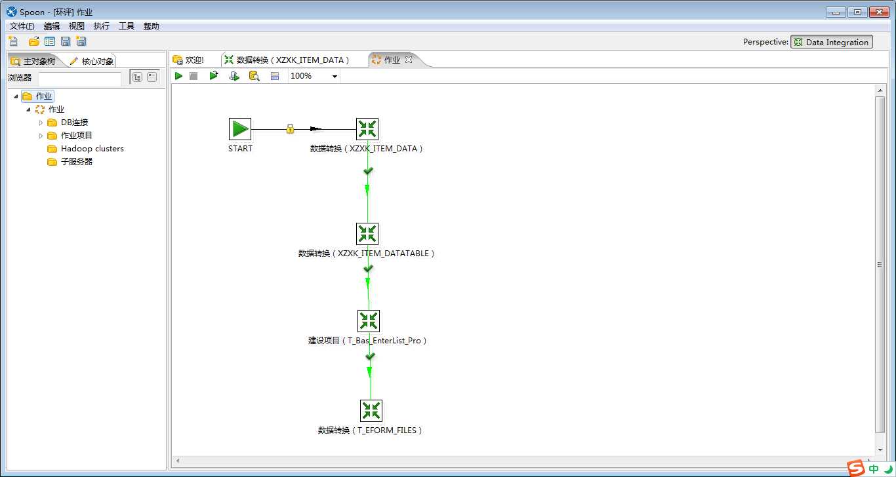The width and height of the screenshot is (896, 477).
Task: Open a file with the folder icon
Action: 33,41
